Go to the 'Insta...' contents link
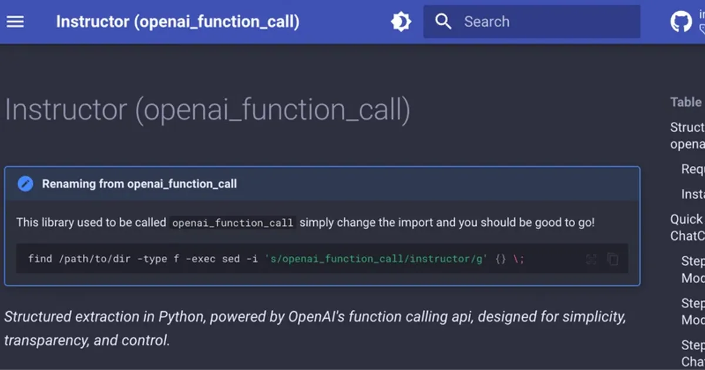 tap(693, 194)
